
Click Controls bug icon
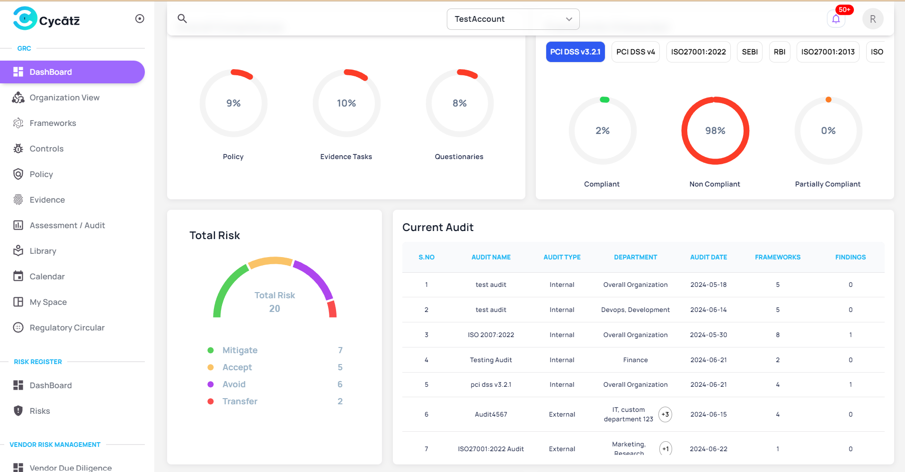(x=18, y=149)
